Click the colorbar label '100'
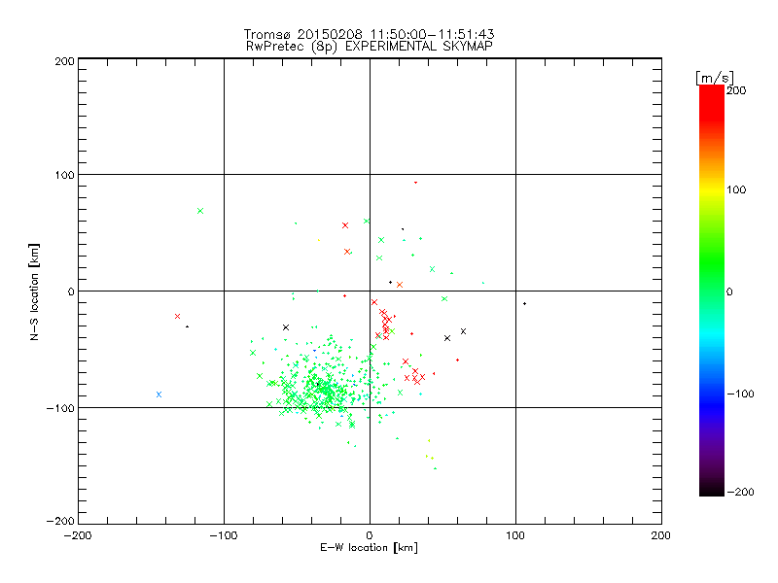This screenshot has width=778, height=583. tap(736, 189)
